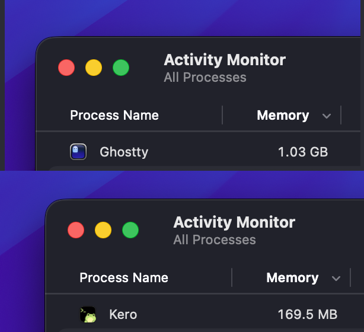The height and width of the screenshot is (332, 364).
Task: Click the 169.5 MB memory value
Action: (307, 315)
